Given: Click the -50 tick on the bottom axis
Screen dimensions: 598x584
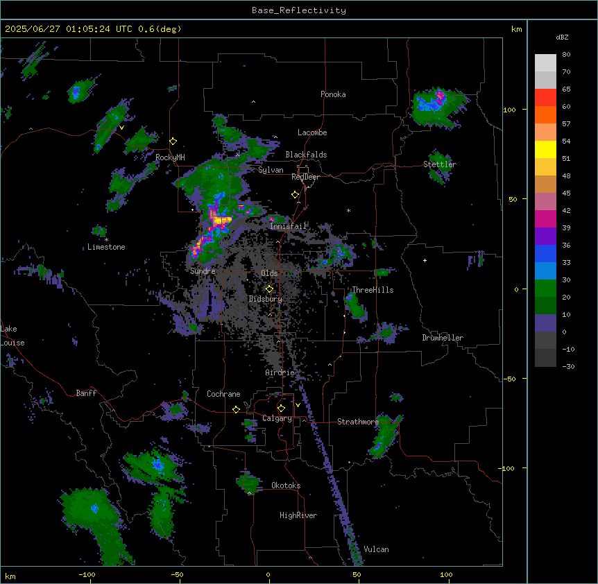Looking at the screenshot, I should point(177,574).
